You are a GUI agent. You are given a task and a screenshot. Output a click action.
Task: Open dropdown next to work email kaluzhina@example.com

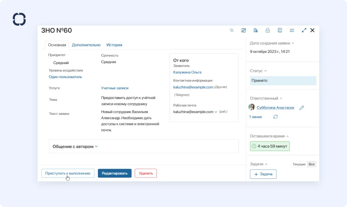pos(216,112)
